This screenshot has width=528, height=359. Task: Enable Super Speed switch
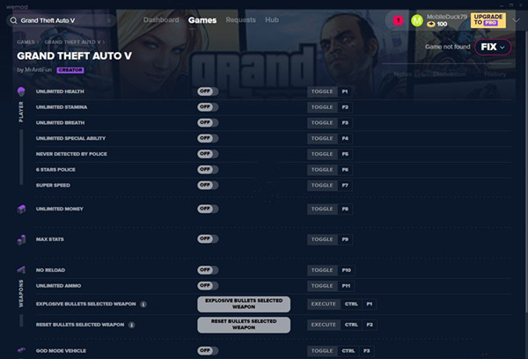click(208, 186)
